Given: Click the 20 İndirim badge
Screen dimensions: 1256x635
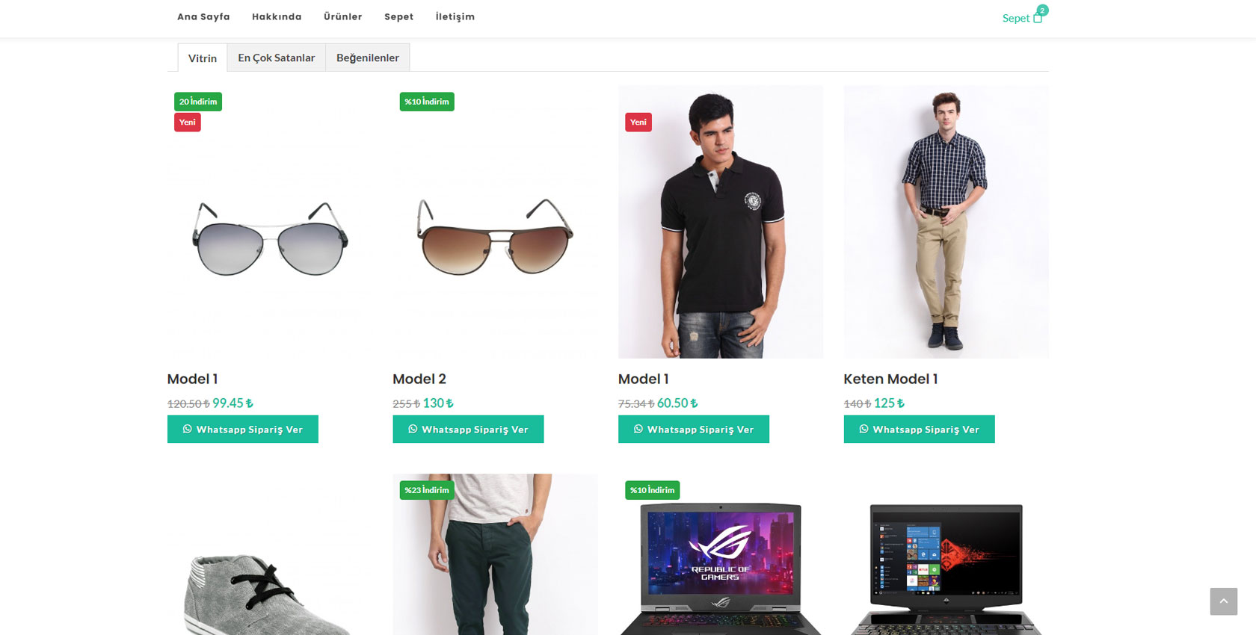Looking at the screenshot, I should click(198, 102).
